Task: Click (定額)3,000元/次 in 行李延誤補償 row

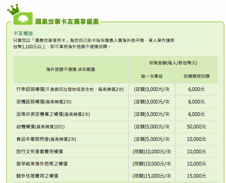Action: click(152, 89)
